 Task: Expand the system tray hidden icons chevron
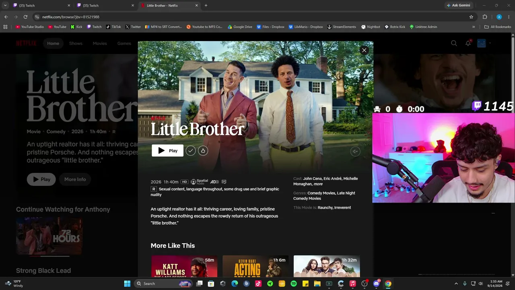pyautogui.click(x=456, y=284)
